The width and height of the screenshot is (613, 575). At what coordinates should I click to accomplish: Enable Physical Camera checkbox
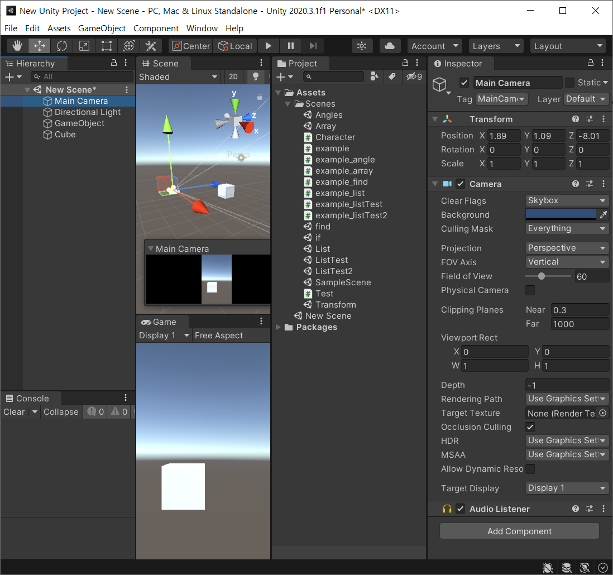point(530,290)
